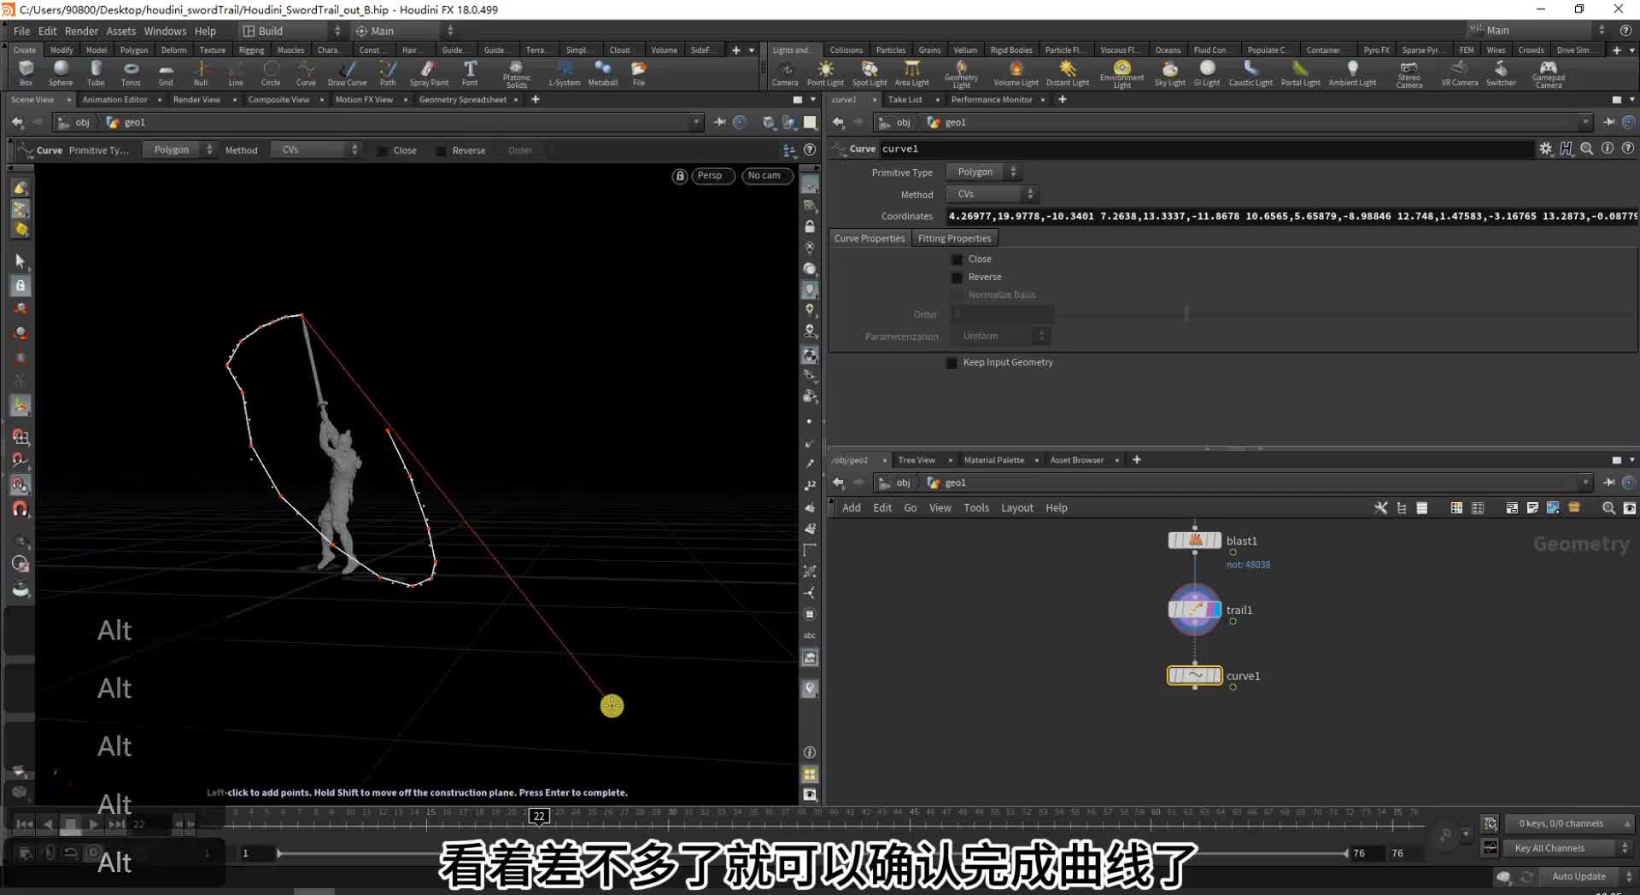Select the Grid shelf tool
This screenshot has height=895, width=1640.
(166, 73)
